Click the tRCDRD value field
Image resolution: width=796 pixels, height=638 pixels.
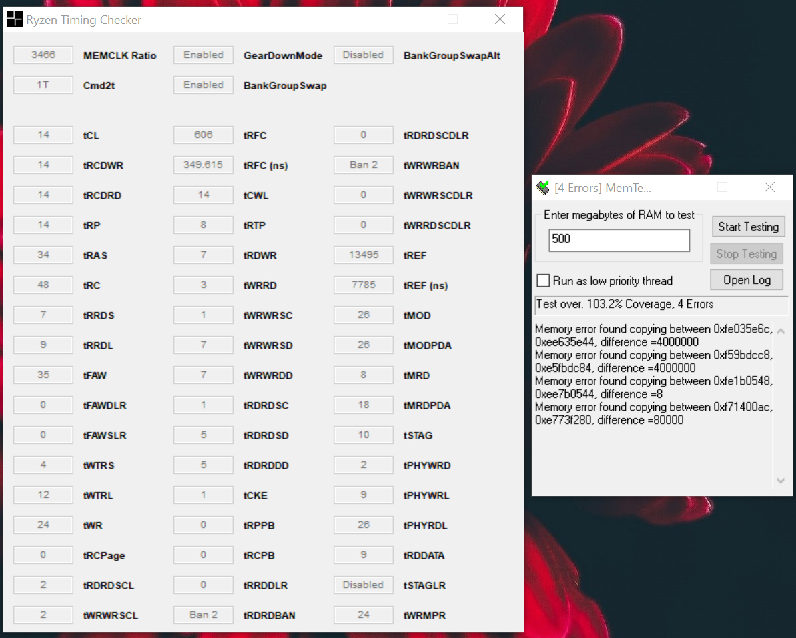(43, 195)
